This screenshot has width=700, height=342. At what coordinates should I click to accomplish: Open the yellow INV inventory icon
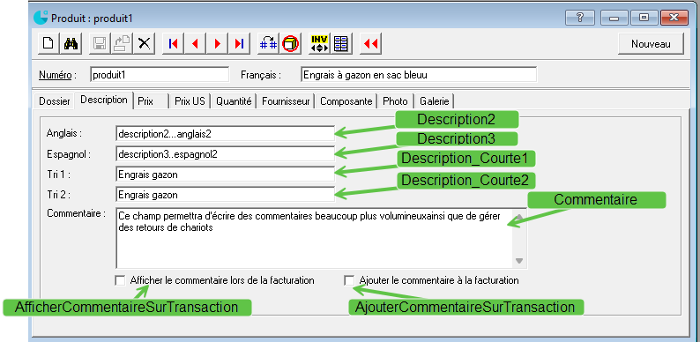click(319, 43)
